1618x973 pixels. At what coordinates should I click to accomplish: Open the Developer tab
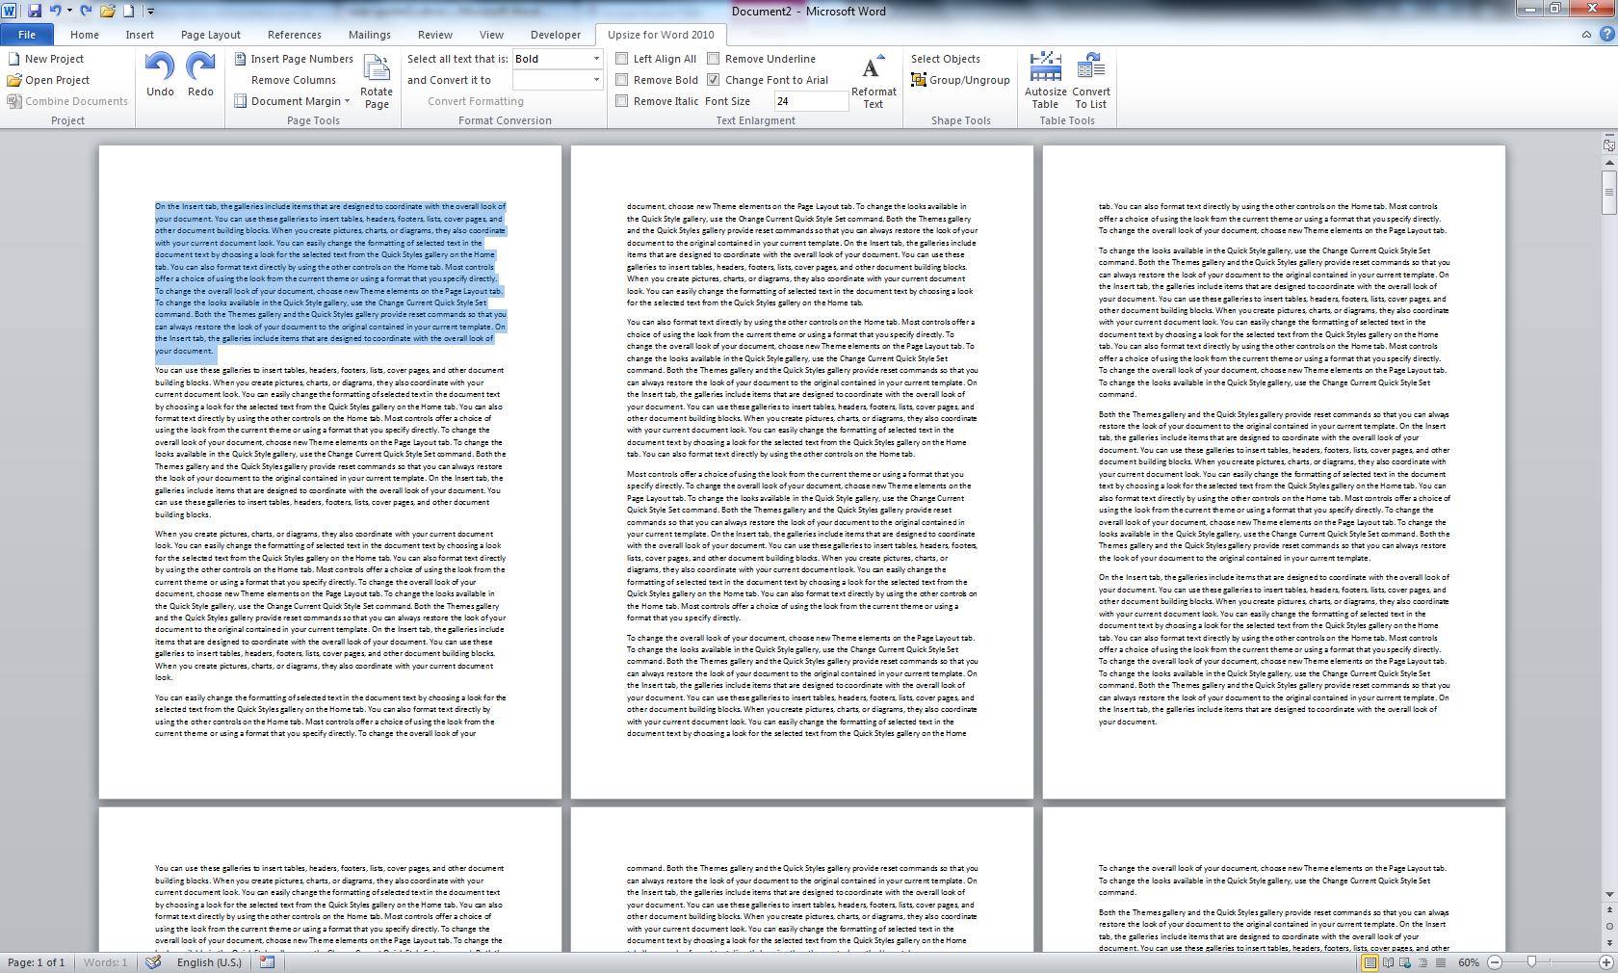point(556,35)
